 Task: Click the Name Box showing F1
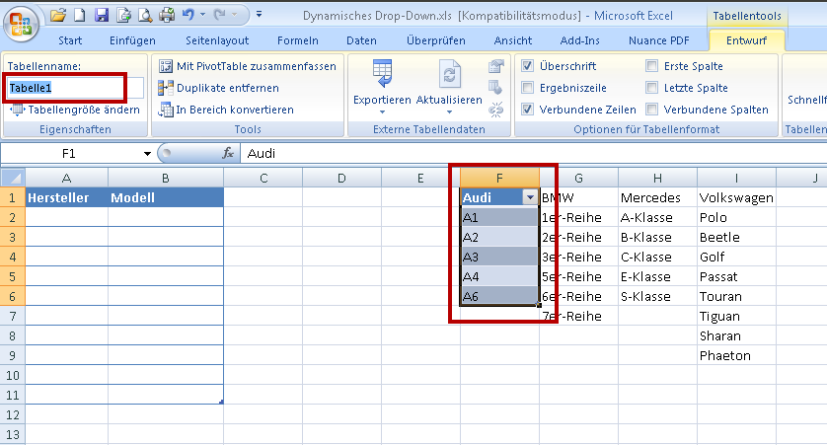(x=71, y=153)
